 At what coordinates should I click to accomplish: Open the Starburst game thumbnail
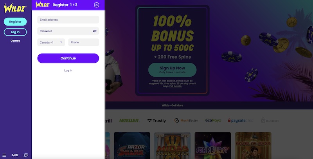(212, 145)
